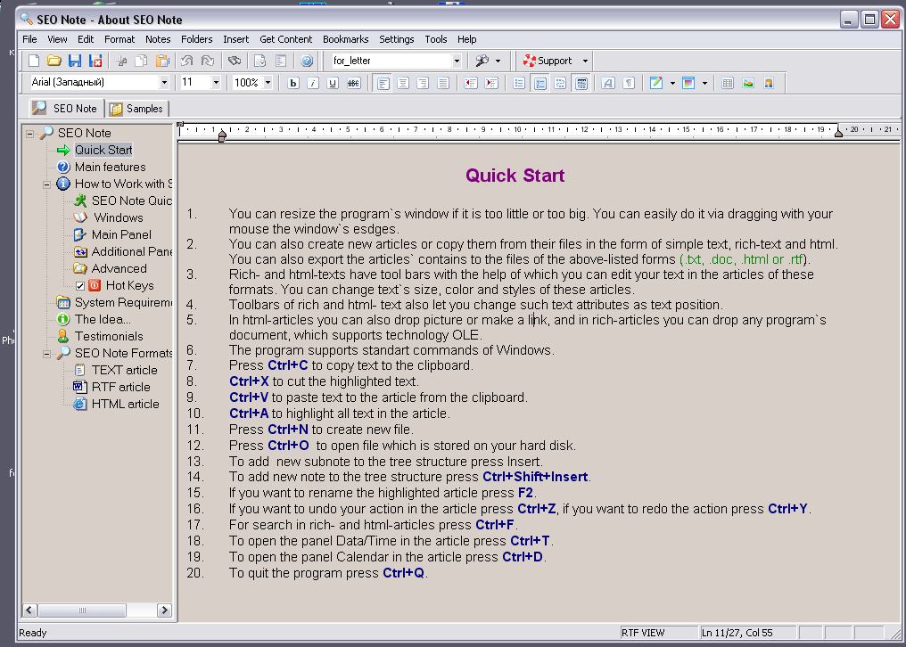The width and height of the screenshot is (906, 647).
Task: Open the RTF article note
Action: pos(120,387)
